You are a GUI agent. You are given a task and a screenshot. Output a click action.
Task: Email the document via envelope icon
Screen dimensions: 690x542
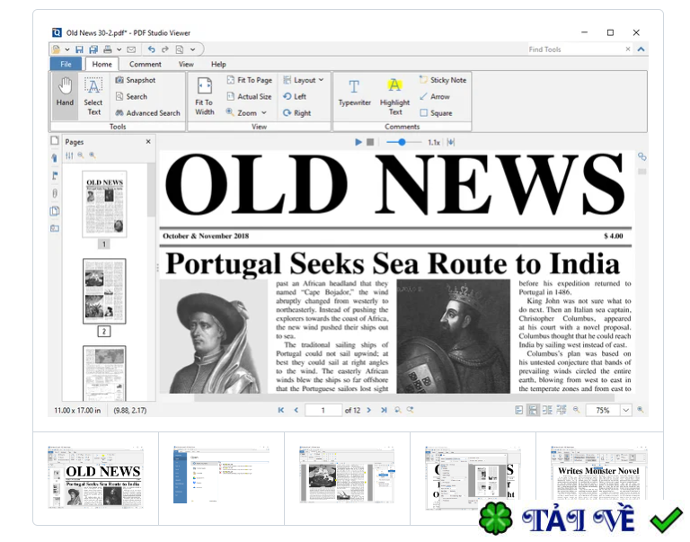131,49
